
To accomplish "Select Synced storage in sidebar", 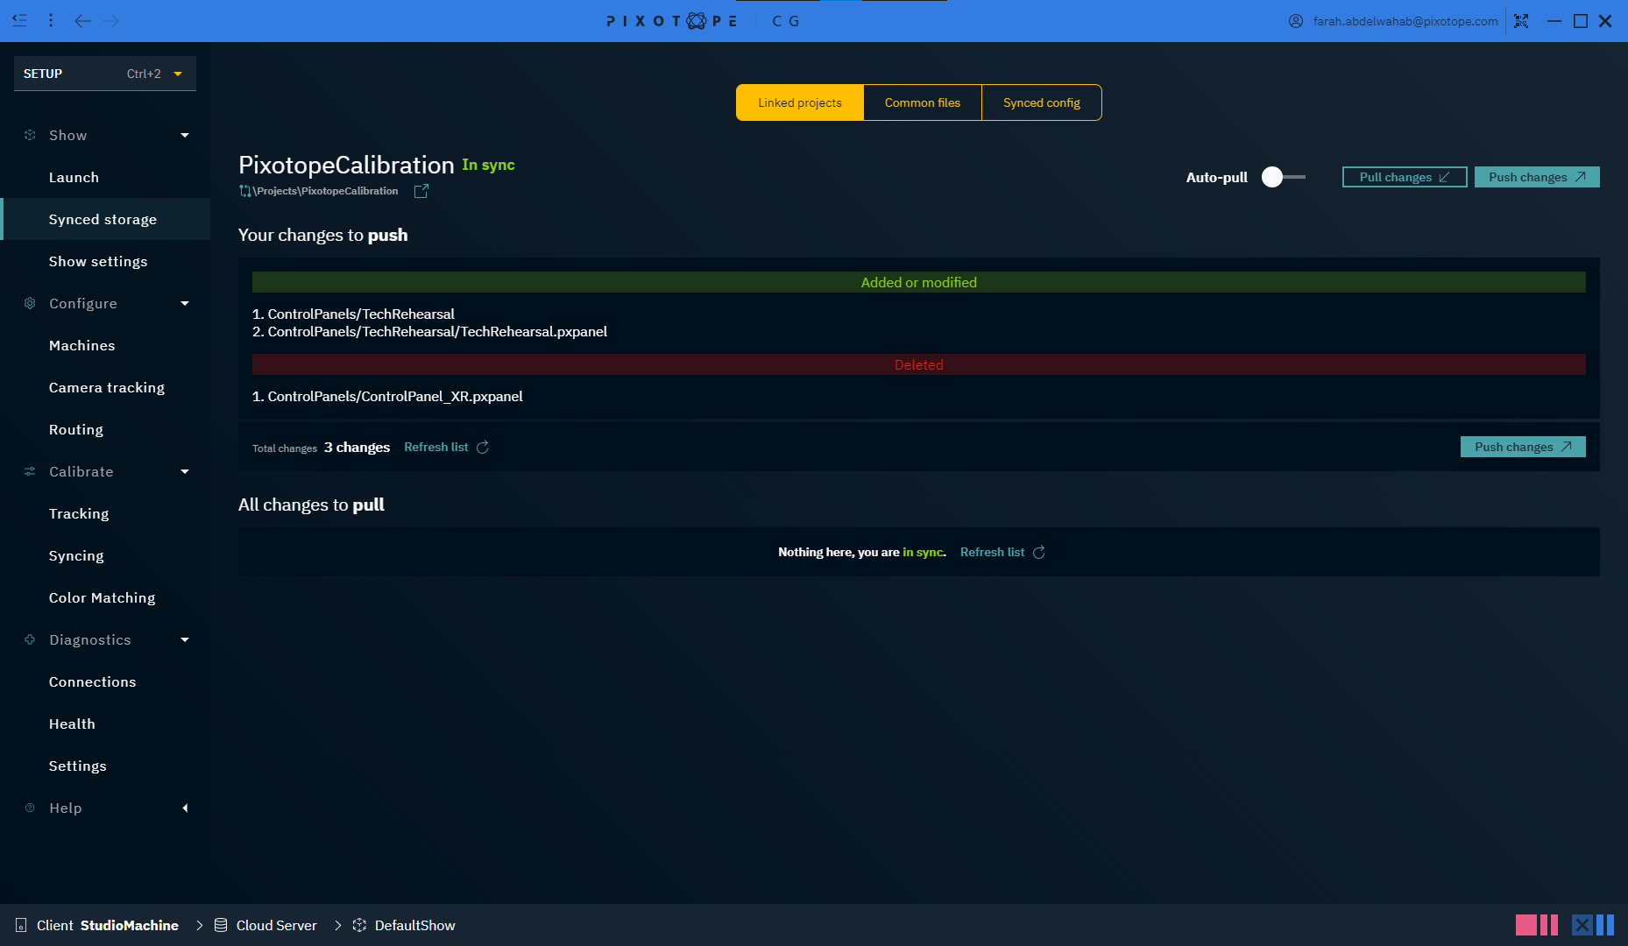I will tap(105, 219).
